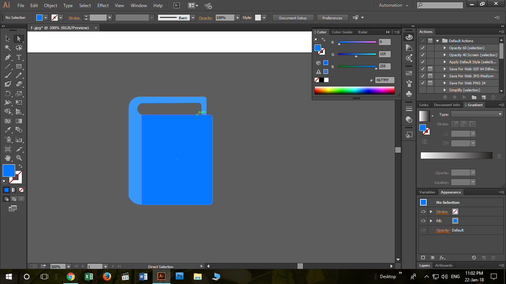Open the Effect menu

click(103, 6)
